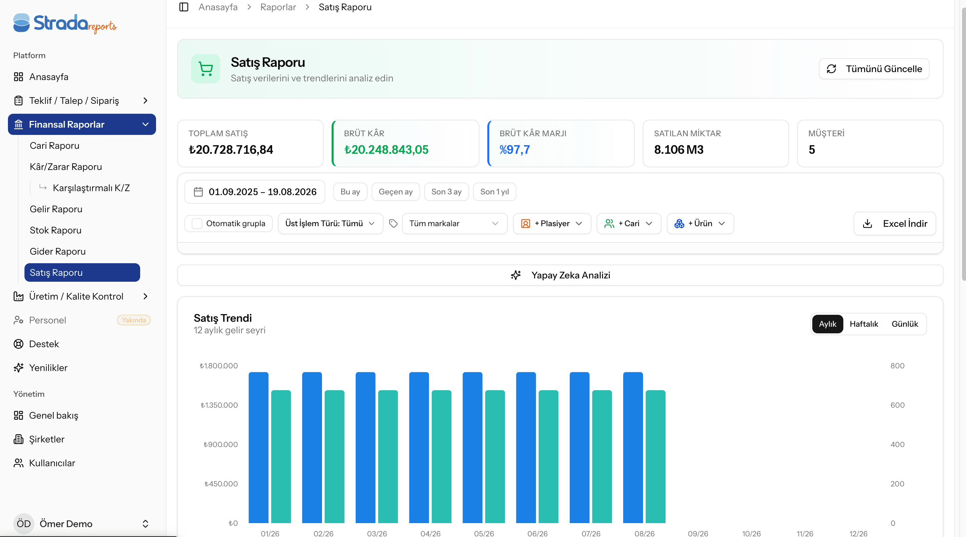966x537 pixels.
Task: Expand Üretim / Kalite Kontrol menu
Action: coord(82,296)
